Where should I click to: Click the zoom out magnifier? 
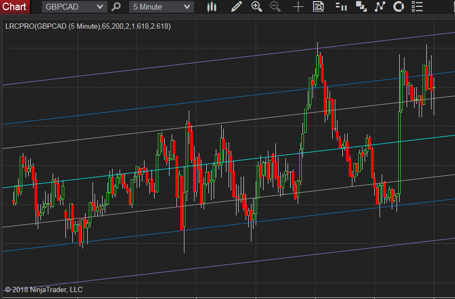[275, 7]
